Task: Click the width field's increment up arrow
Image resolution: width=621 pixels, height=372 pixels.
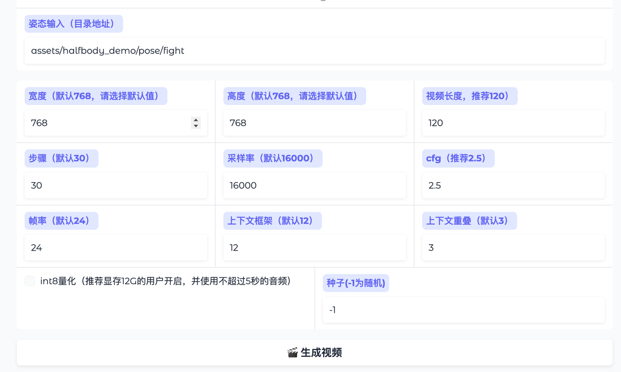Action: tap(196, 119)
